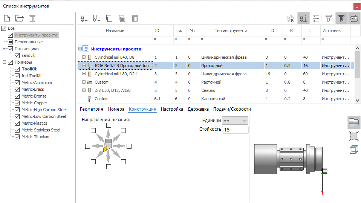Expand the Drill L50, D12, A120 row
The width and height of the screenshot is (361, 203).
pyautogui.click(x=84, y=90)
